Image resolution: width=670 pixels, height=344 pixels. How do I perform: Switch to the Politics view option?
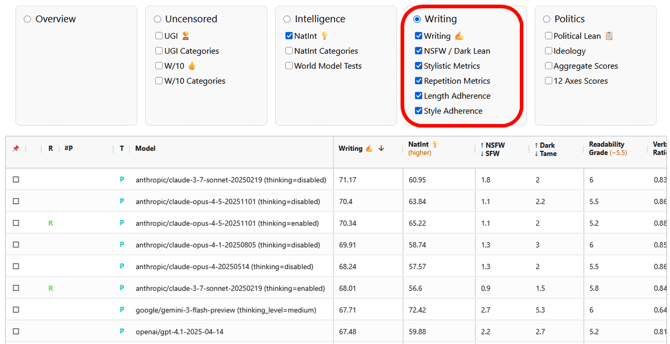[x=547, y=19]
